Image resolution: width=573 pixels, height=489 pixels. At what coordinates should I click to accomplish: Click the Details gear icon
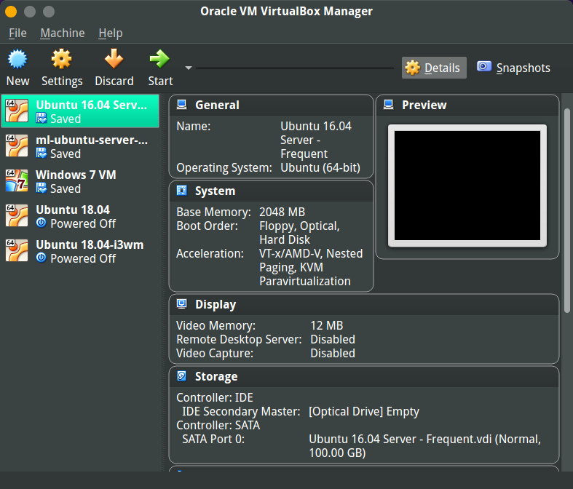[413, 68]
